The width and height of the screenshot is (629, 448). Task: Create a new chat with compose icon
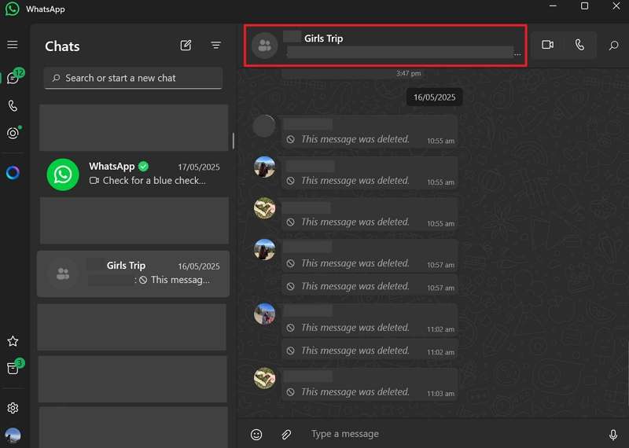point(186,46)
